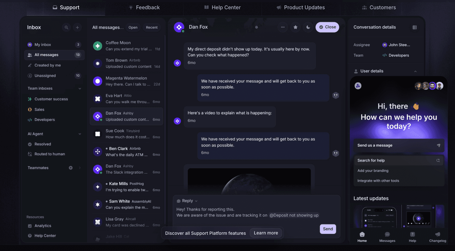Add a teammate with the plus icon
455x251 pixels.
pyautogui.click(x=70, y=168)
